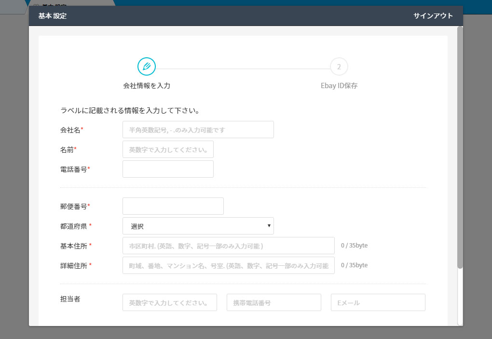This screenshot has height=339, width=492.
Task: Click the 0 / 35byte counter beside 詳細住所
Action: point(354,265)
